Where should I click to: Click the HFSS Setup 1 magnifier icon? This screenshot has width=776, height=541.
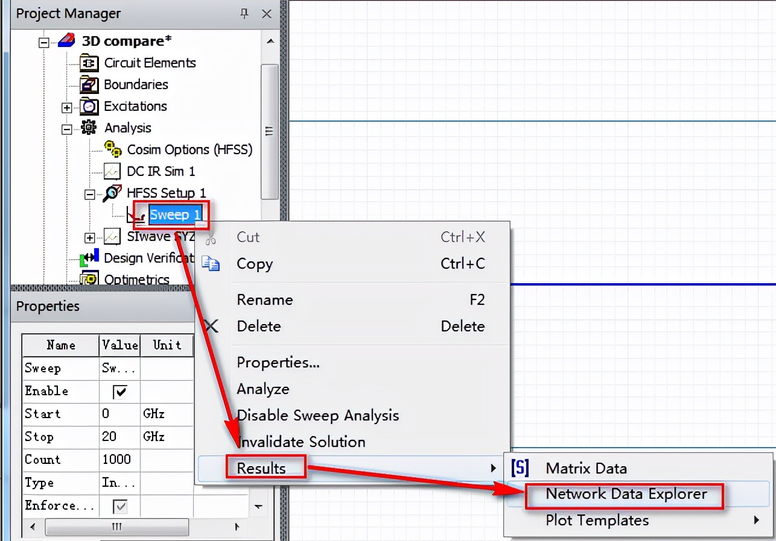[112, 193]
